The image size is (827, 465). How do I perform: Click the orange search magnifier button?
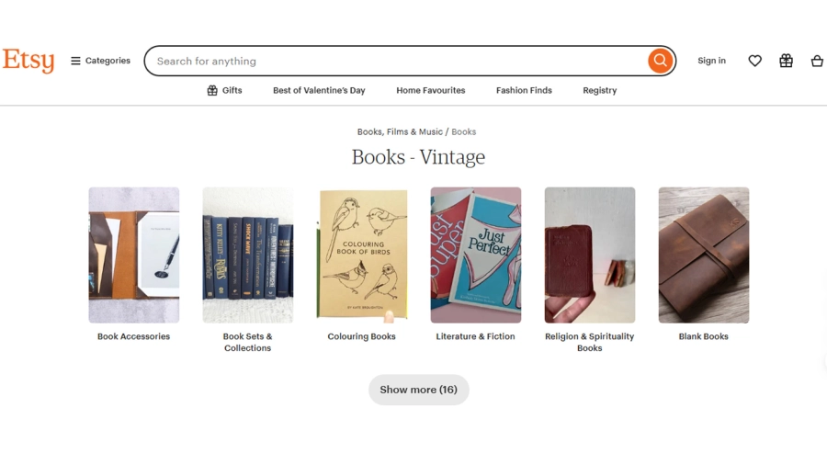[660, 61]
